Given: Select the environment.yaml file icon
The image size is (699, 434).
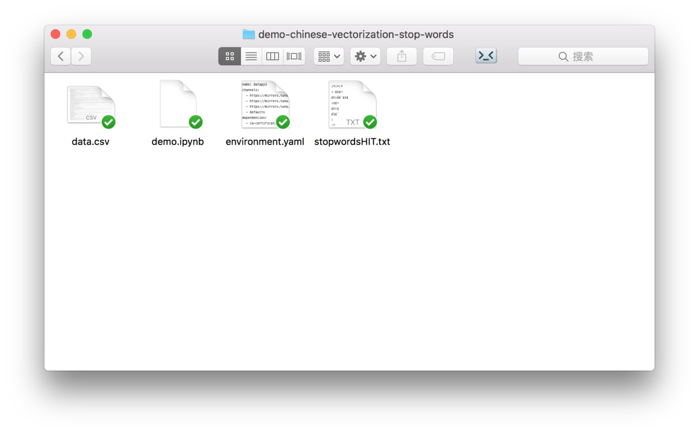Looking at the screenshot, I should pos(265,105).
